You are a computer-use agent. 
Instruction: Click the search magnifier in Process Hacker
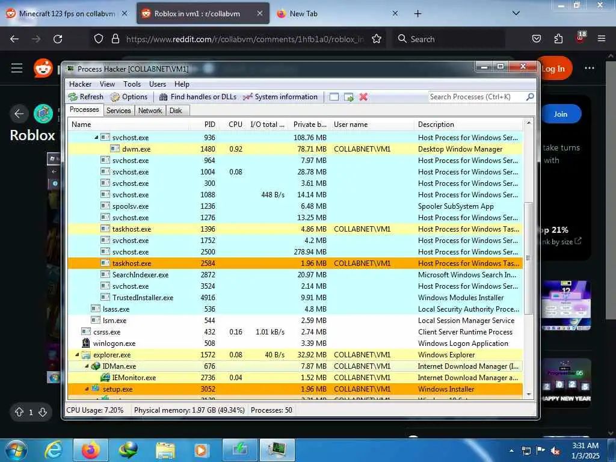530,97
